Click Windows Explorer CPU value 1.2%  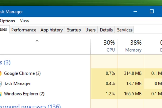(x=110, y=94)
